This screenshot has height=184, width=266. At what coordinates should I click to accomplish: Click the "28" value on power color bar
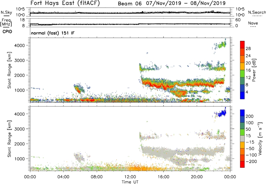[x=248, y=48]
